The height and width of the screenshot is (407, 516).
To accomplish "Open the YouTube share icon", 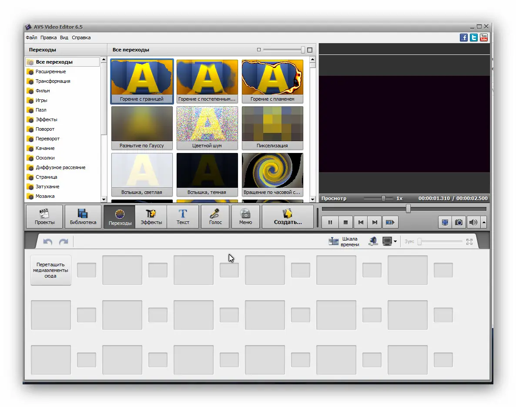I will (x=484, y=37).
